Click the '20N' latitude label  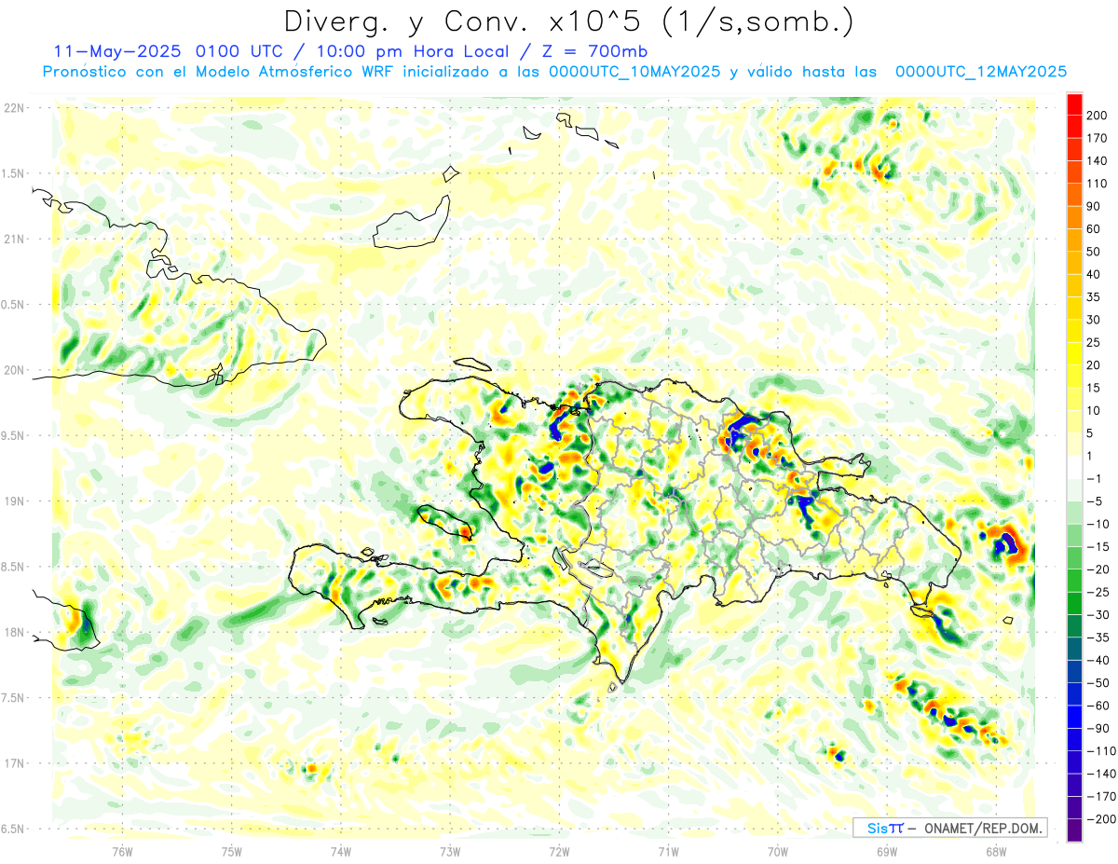(14, 371)
